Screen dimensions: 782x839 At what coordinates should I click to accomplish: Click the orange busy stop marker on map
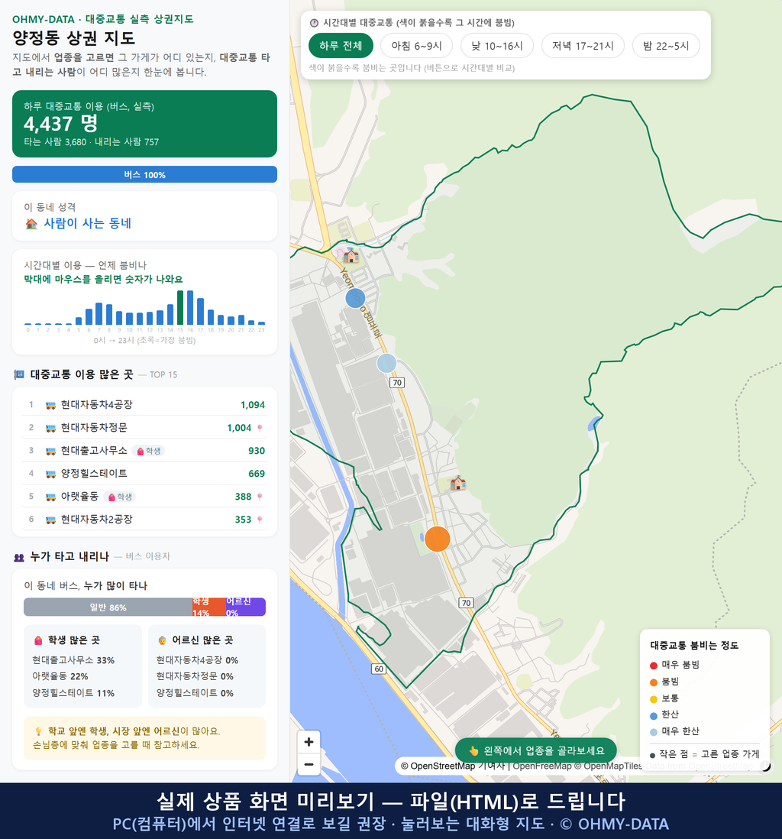click(x=438, y=539)
